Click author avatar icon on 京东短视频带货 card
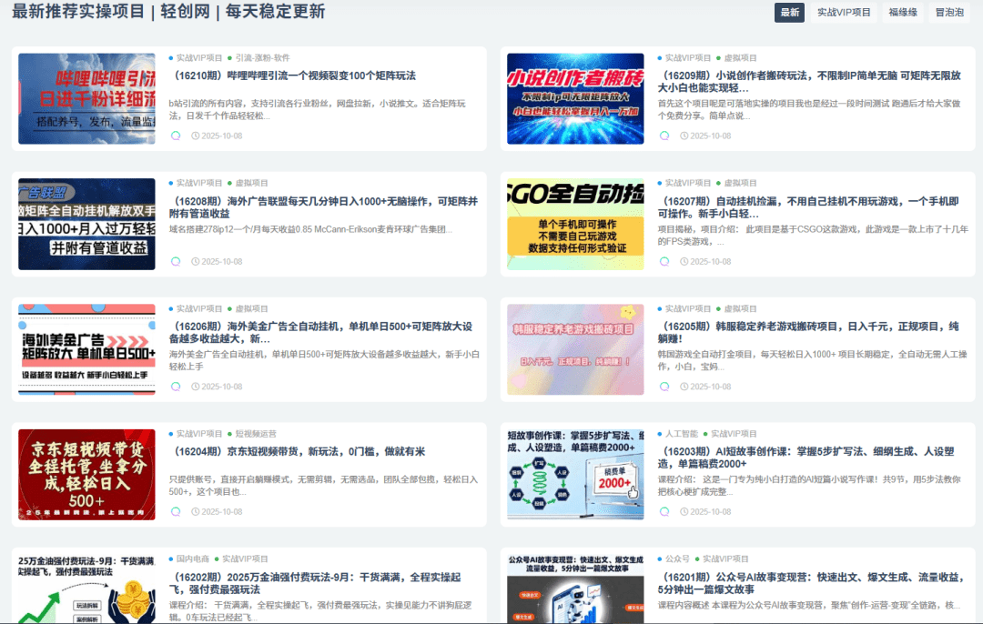 tap(176, 511)
